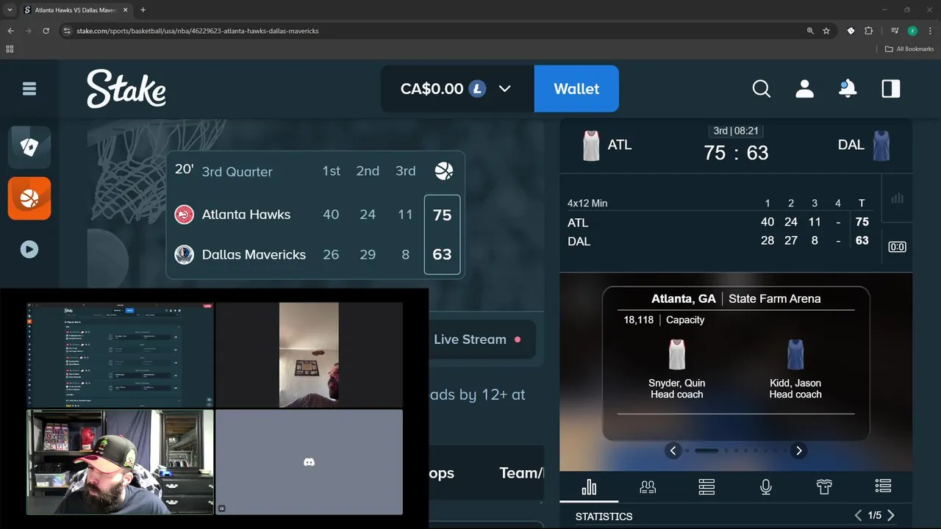Open the bookmarks bar apps grid

[x=10, y=49]
